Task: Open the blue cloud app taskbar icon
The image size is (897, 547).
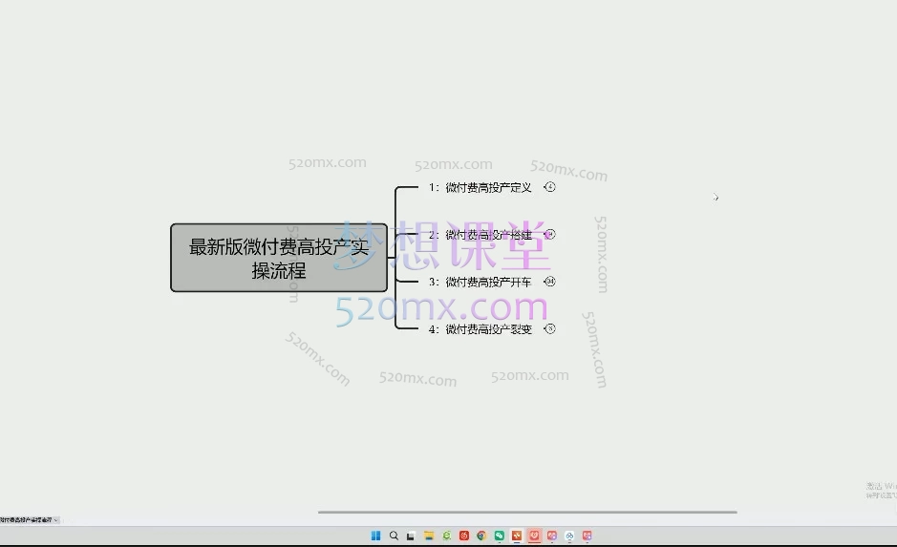Action: [569, 536]
